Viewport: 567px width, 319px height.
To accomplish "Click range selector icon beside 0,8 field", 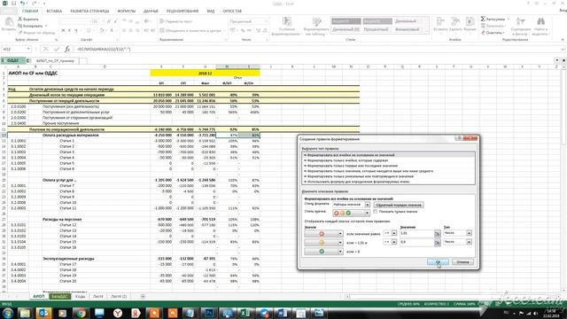I will click(437, 243).
